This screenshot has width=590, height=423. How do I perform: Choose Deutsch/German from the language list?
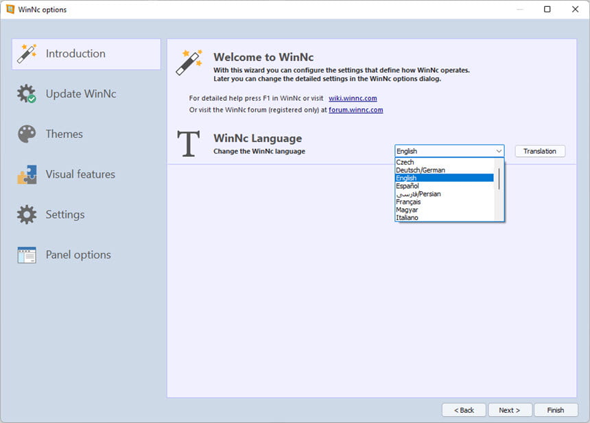pos(445,170)
